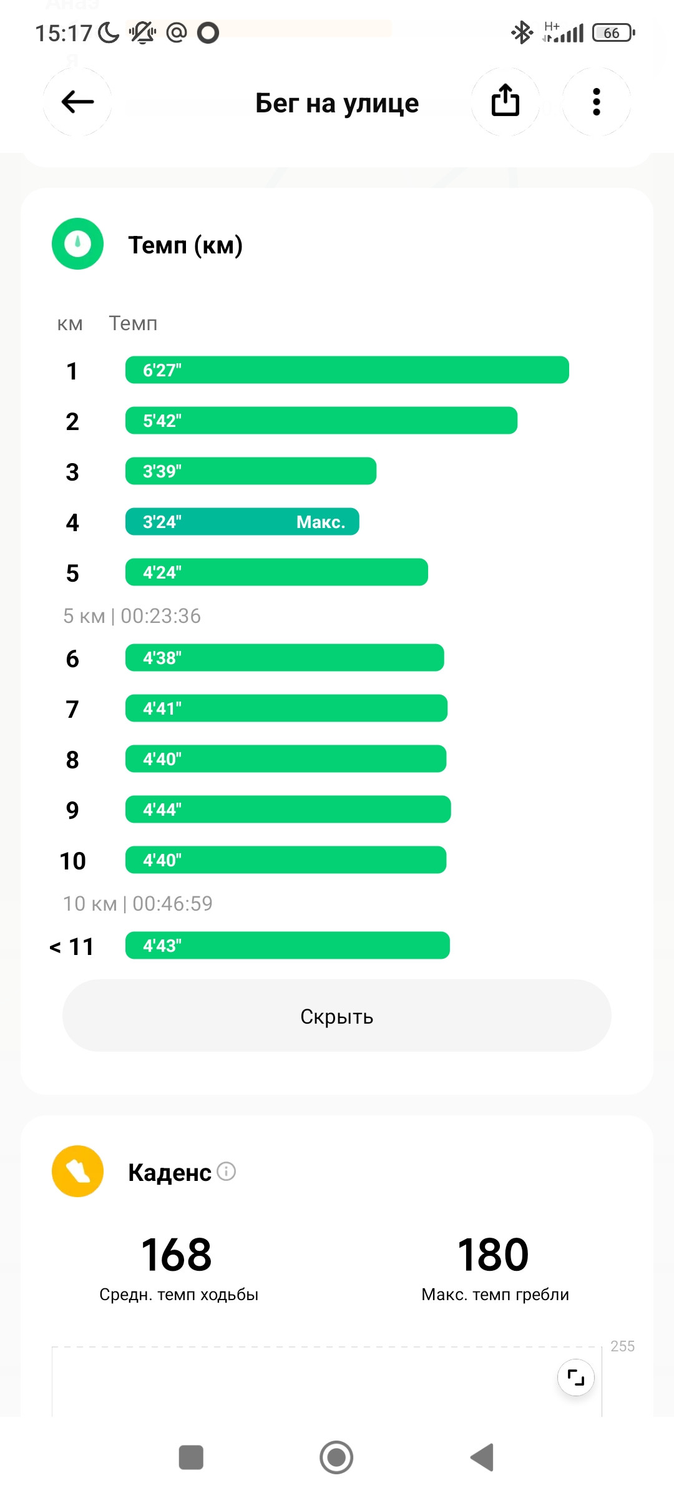Select the kilometer 4 Макс. pace bar

coord(242,522)
